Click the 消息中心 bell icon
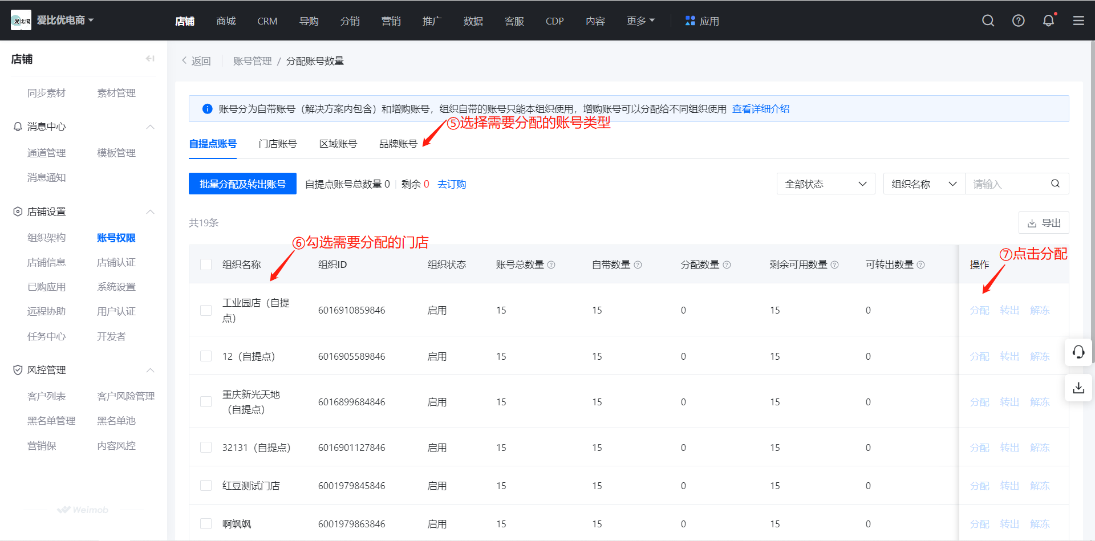This screenshot has height=541, width=1095. 18,127
